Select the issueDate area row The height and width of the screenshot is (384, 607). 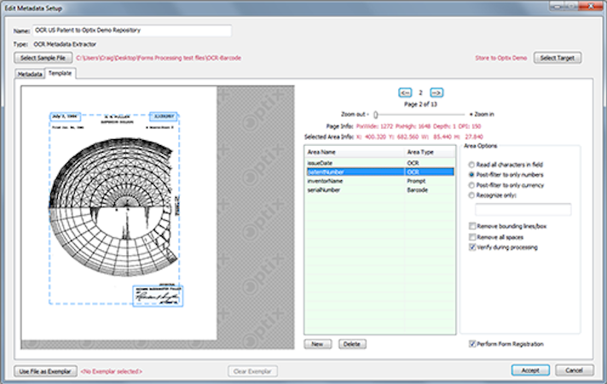pyautogui.click(x=379, y=163)
